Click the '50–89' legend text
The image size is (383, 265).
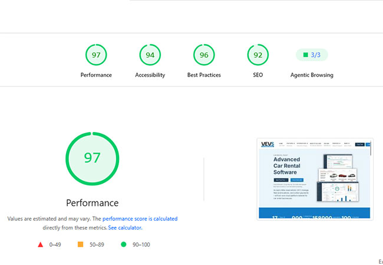(97, 244)
